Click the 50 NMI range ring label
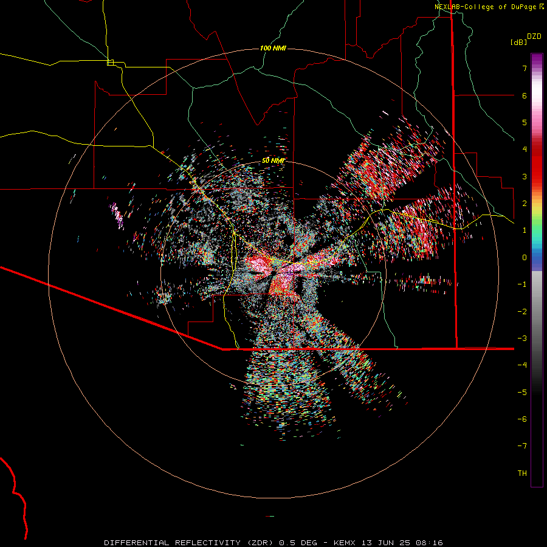 (x=273, y=161)
